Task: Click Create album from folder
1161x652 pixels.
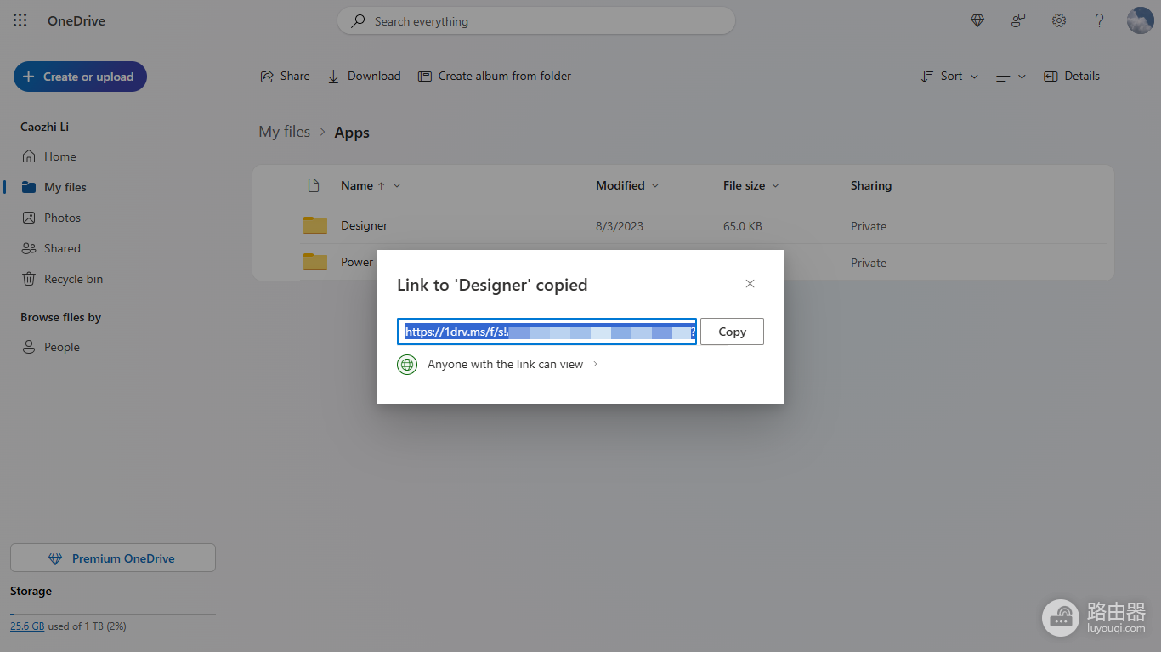Action: (495, 76)
